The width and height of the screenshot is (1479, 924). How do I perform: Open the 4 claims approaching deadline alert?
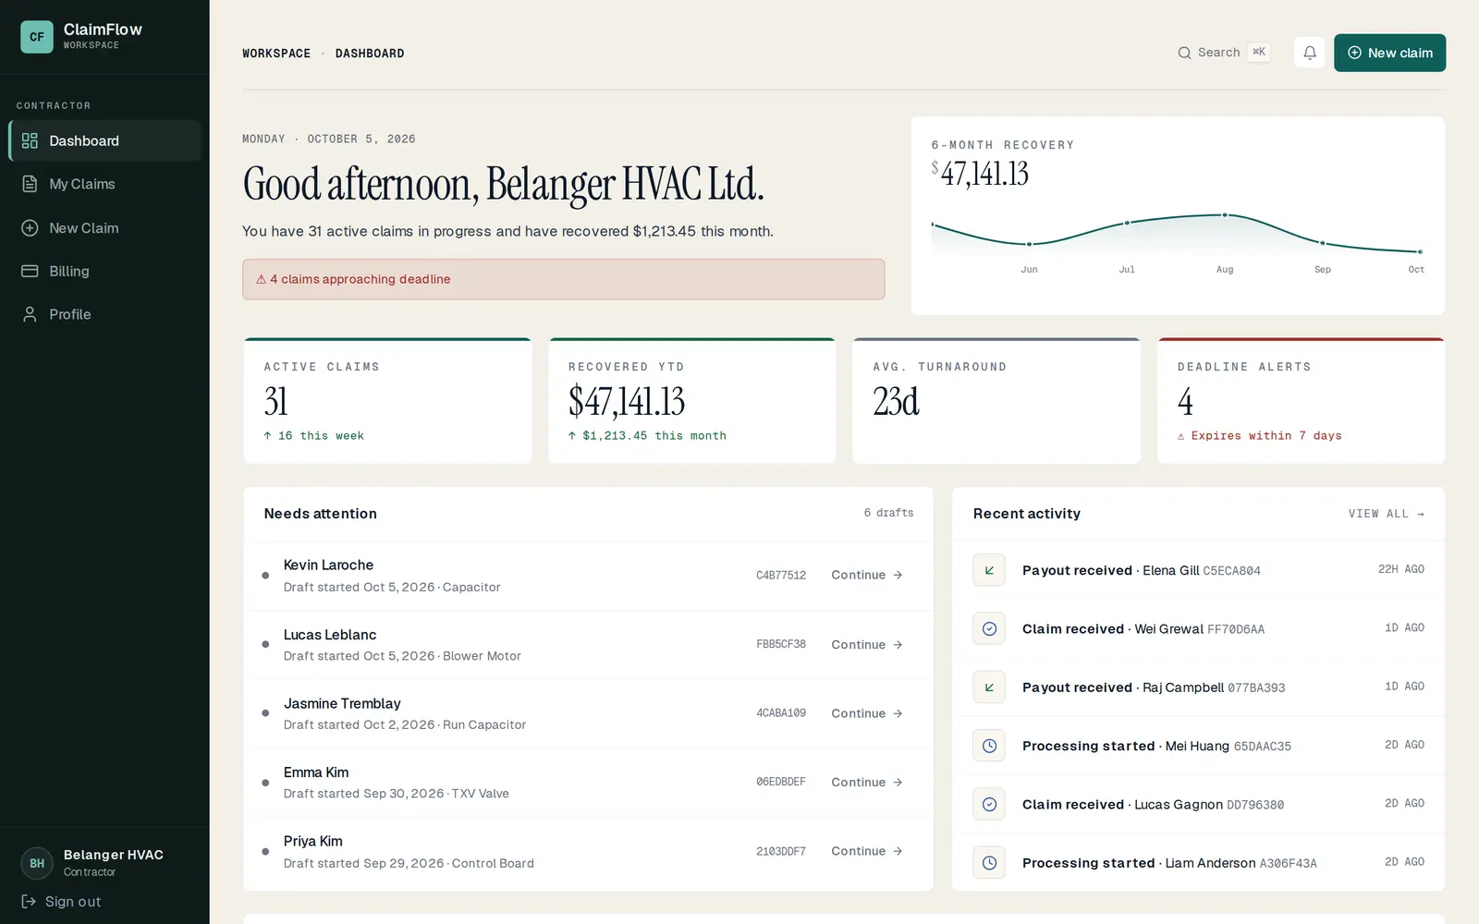coord(564,279)
